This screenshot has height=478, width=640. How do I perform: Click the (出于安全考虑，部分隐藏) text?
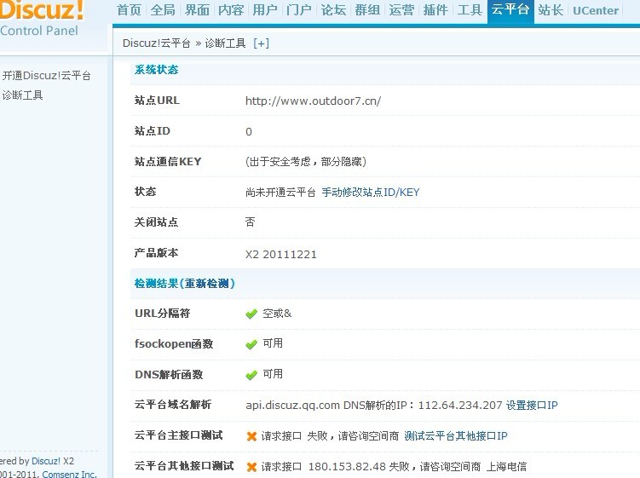[x=306, y=162]
